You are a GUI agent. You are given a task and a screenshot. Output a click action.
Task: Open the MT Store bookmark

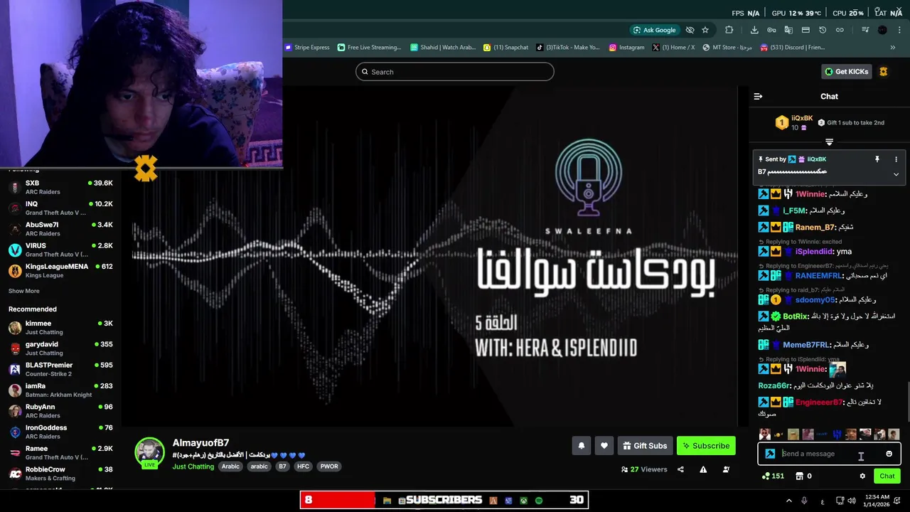pos(727,48)
